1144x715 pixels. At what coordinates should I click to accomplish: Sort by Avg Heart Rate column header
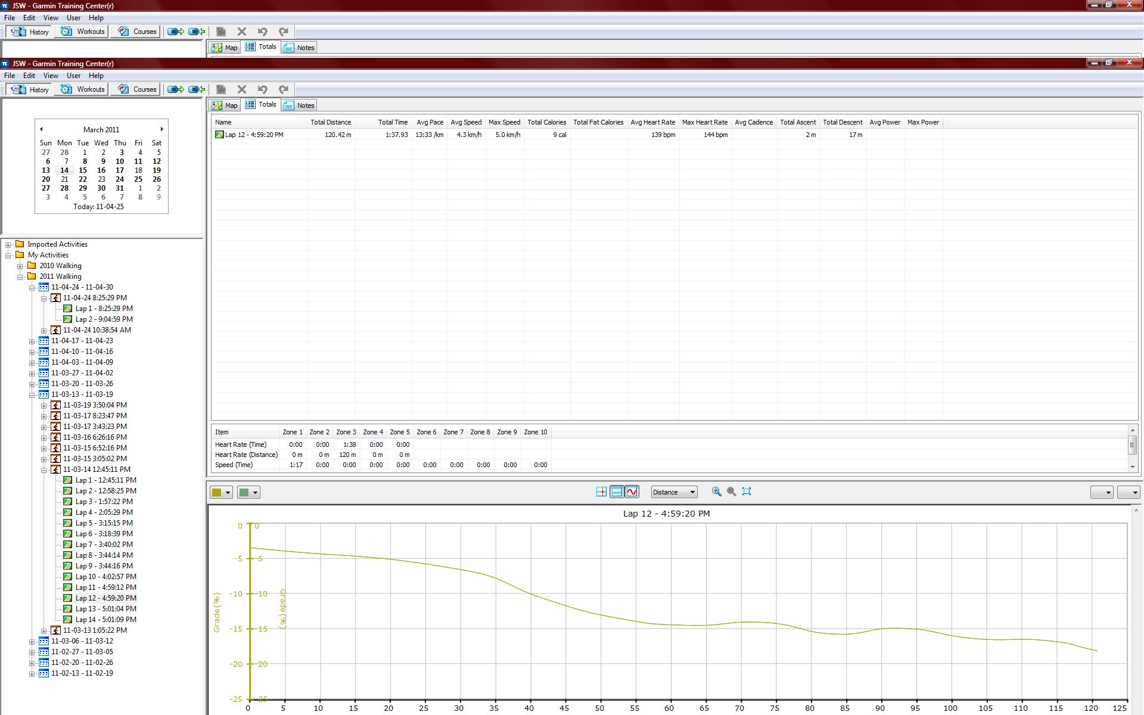653,122
